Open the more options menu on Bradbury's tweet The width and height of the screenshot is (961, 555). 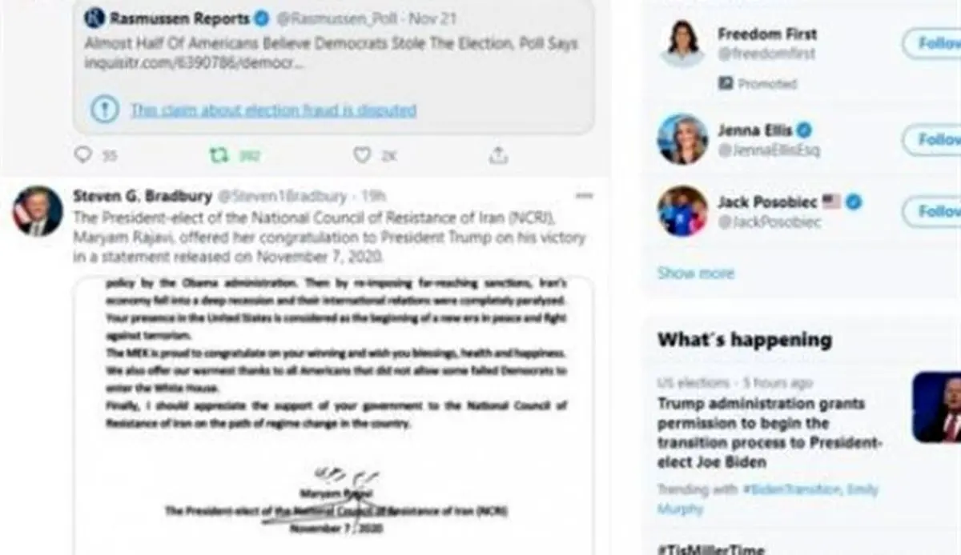[x=585, y=195]
